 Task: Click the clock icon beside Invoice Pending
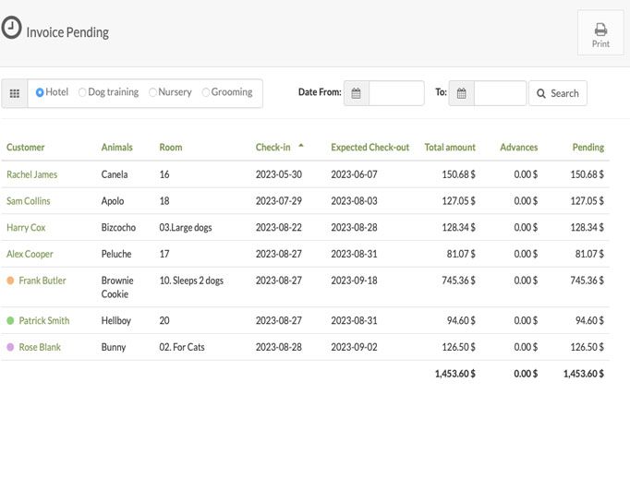(11, 28)
